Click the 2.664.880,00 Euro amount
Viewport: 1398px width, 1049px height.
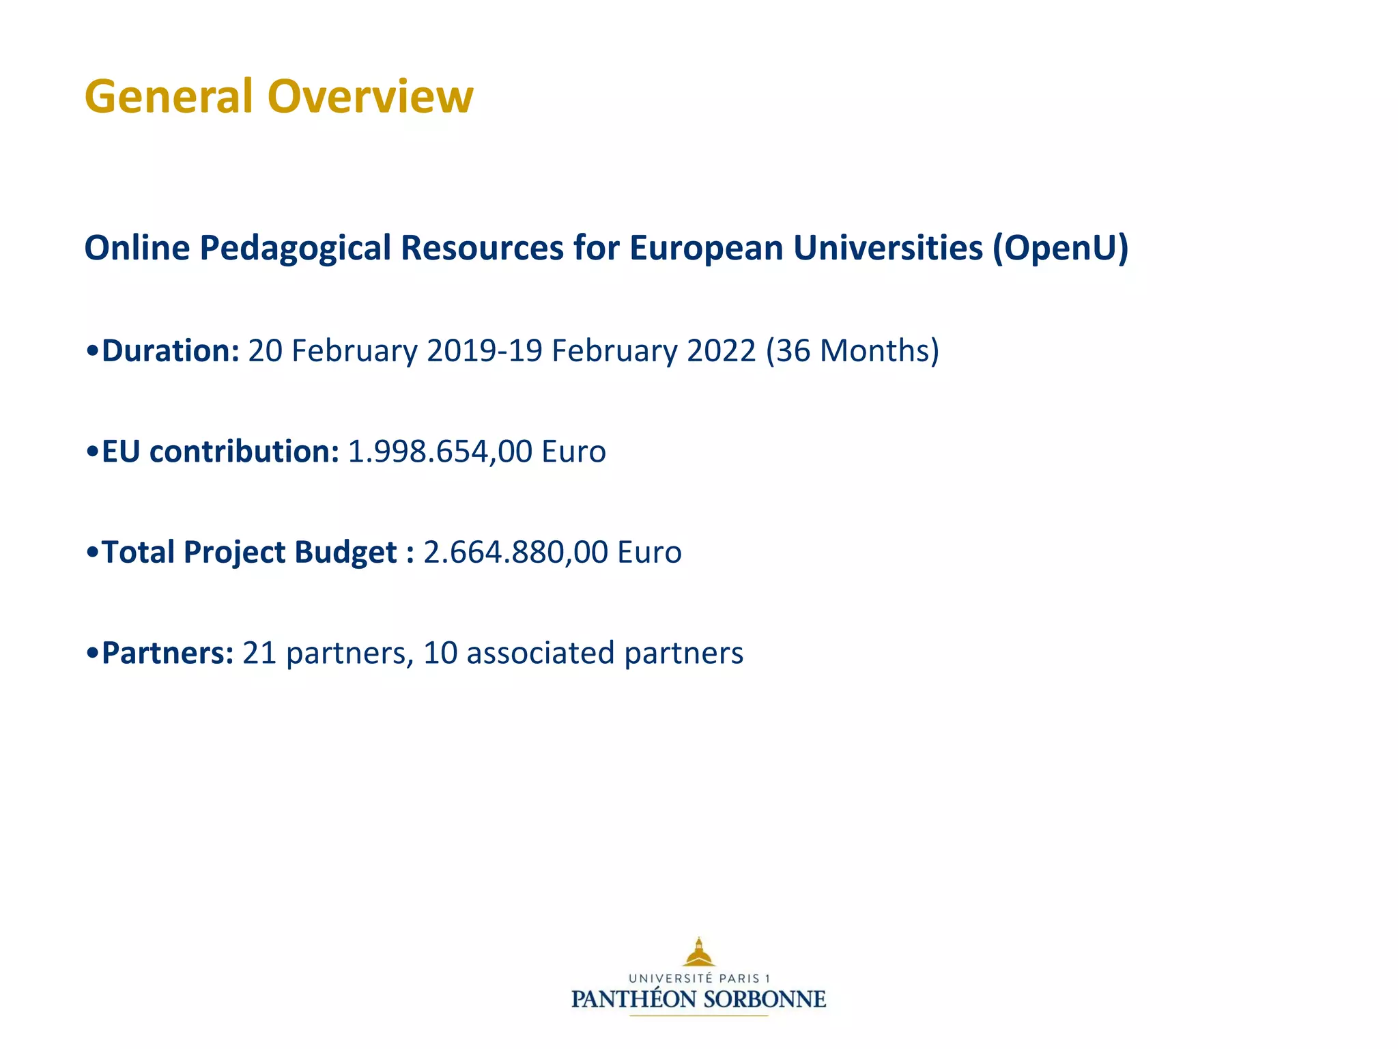click(552, 552)
